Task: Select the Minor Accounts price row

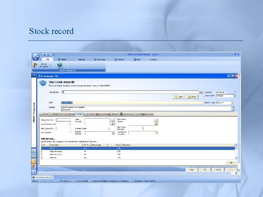Action: (138, 154)
